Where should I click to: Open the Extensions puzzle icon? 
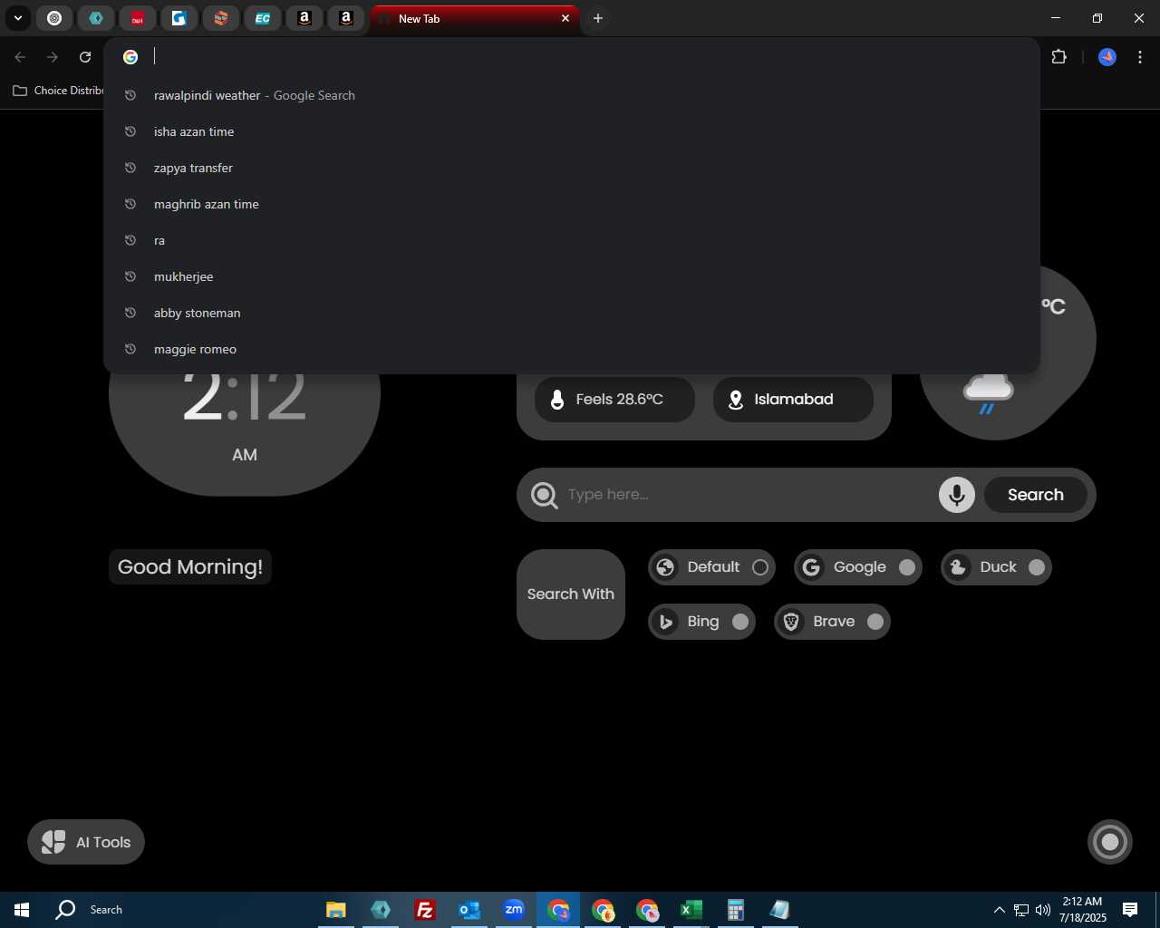point(1058,57)
